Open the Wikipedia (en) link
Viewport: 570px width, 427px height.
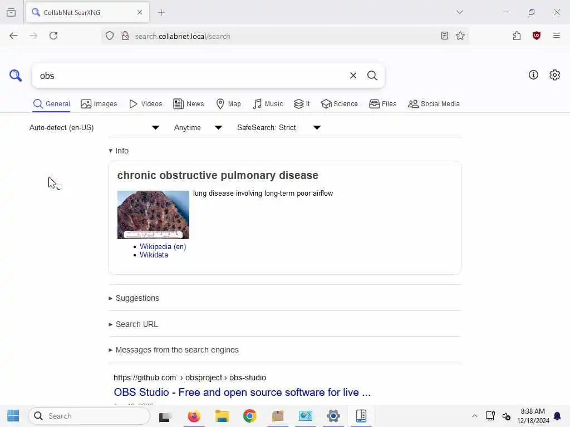(163, 246)
